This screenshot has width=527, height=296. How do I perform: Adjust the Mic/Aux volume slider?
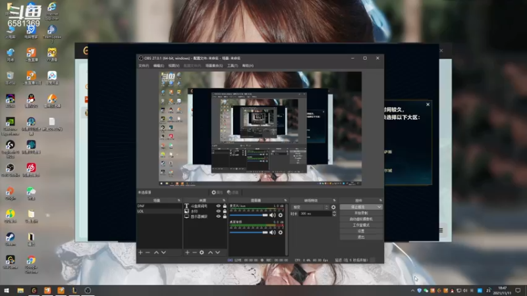(x=249, y=215)
